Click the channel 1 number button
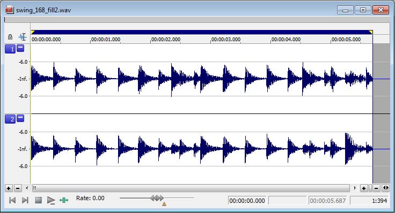Screen dimensions: 395x213 tap(10, 49)
